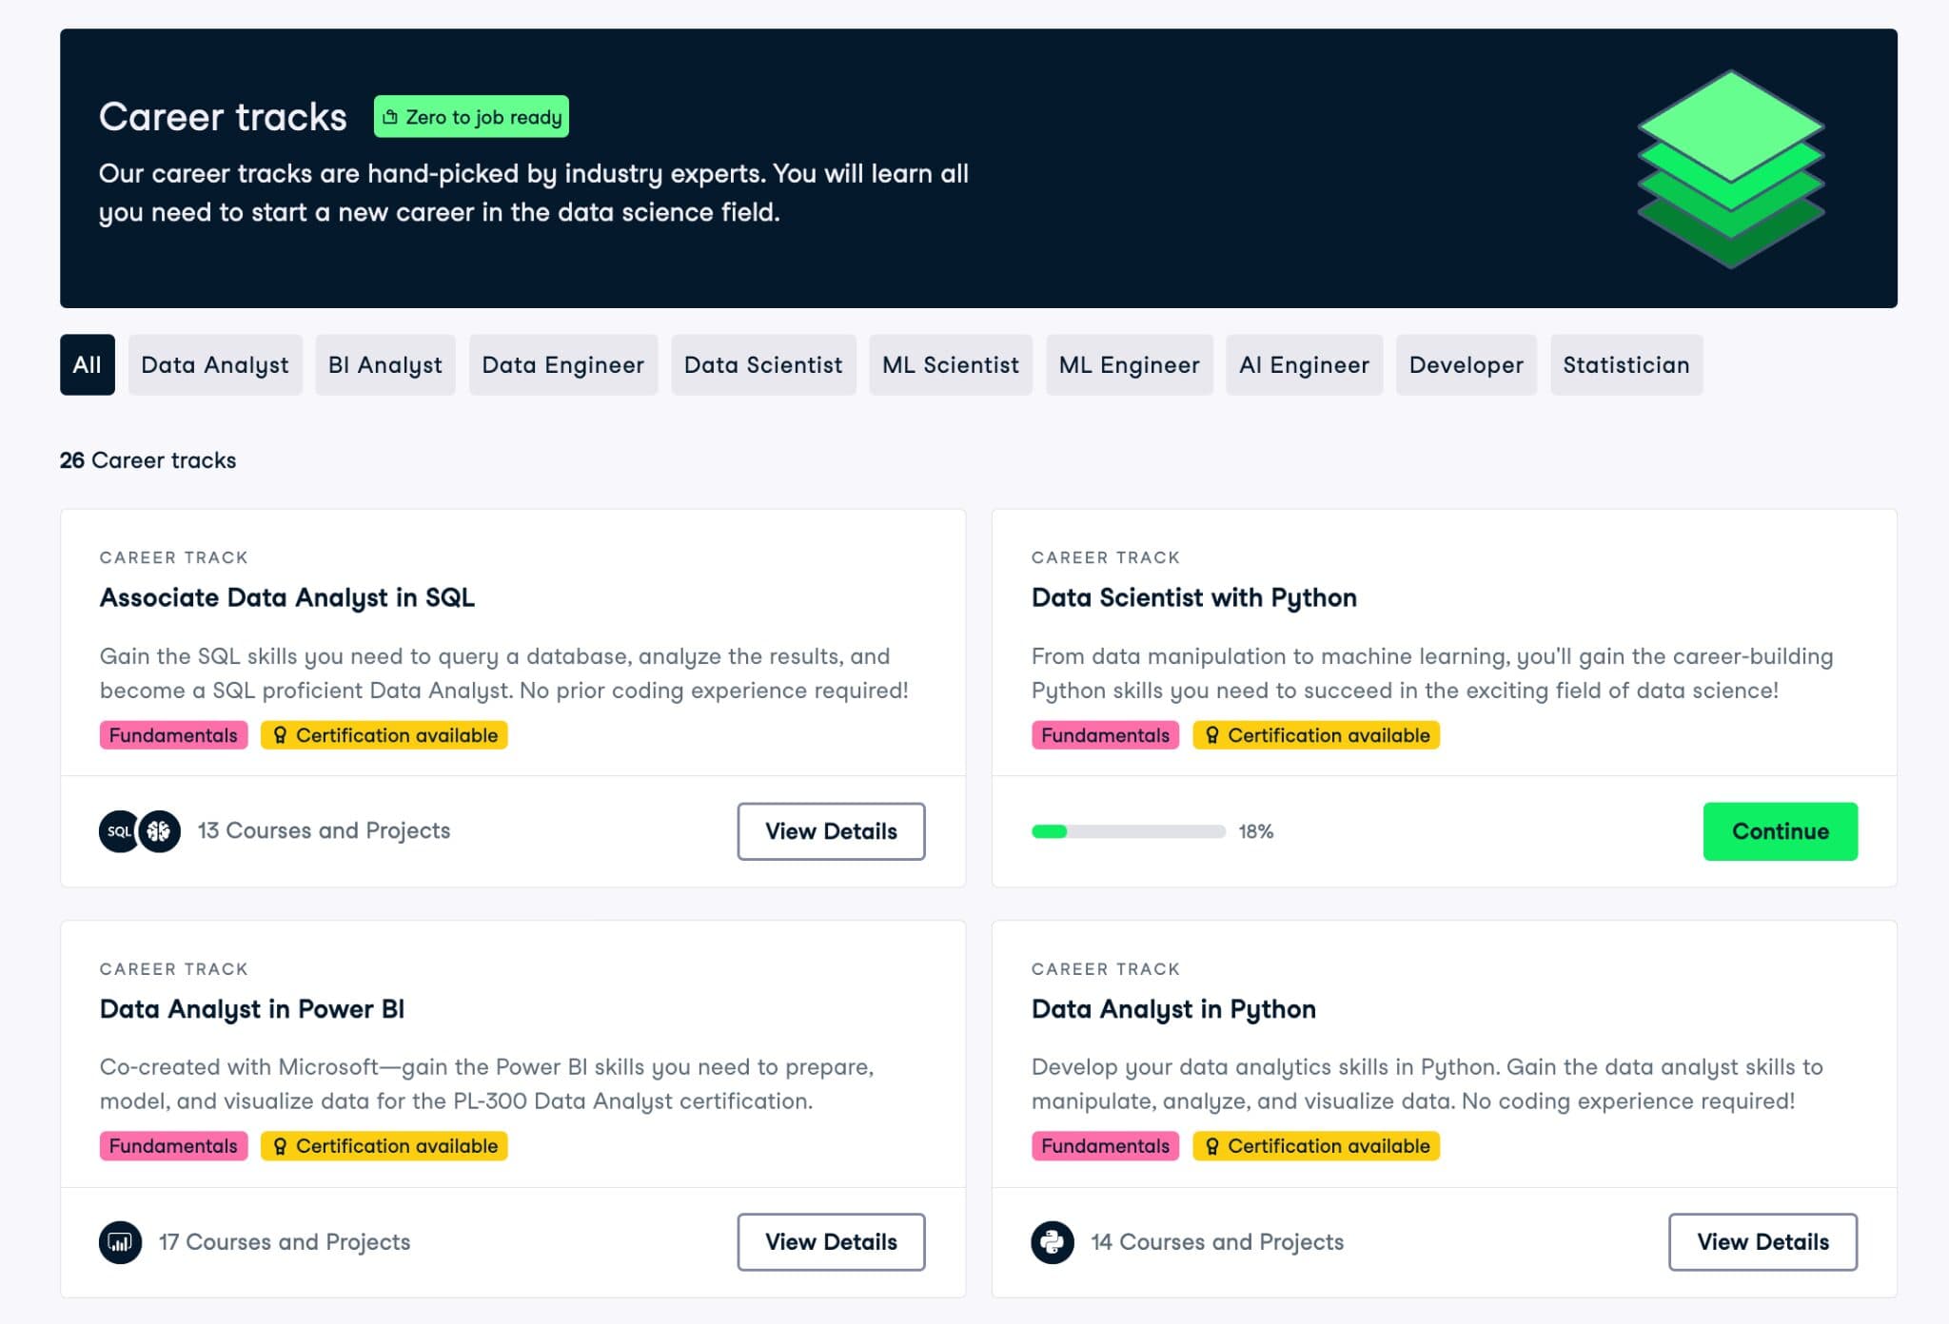Select the All filter
1949x1324 pixels.
tap(87, 364)
